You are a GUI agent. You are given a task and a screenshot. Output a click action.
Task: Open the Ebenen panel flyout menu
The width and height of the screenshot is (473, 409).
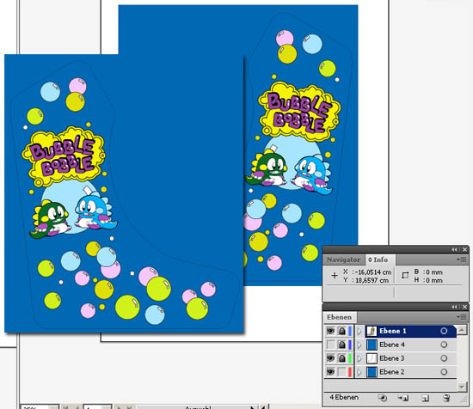(x=462, y=317)
